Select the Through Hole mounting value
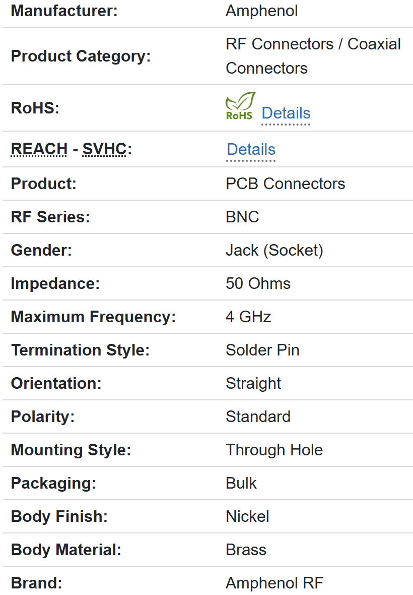This screenshot has width=413, height=595. pos(274,450)
